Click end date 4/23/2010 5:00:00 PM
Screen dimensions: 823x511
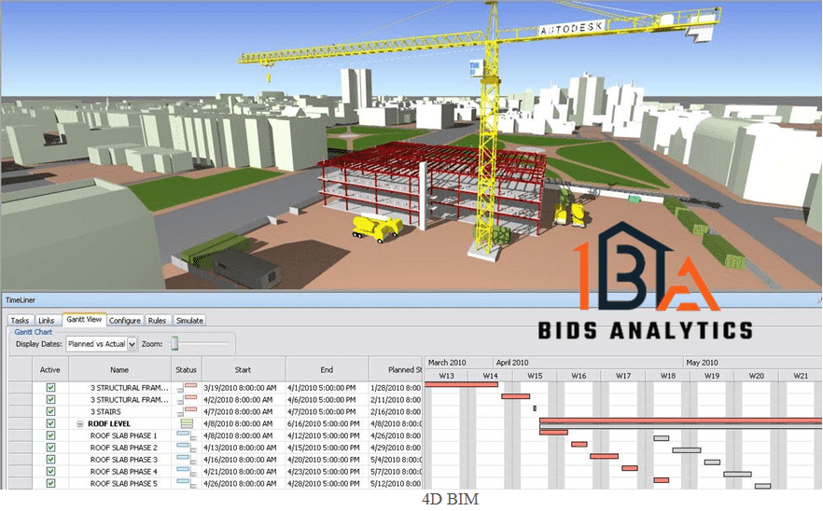(x=323, y=471)
